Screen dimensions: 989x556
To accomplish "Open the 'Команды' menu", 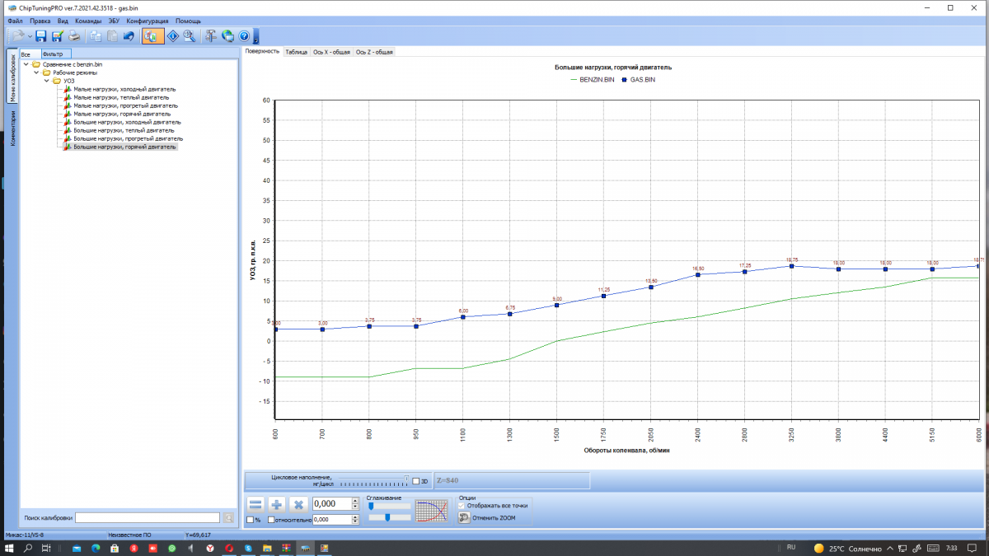I will [x=88, y=21].
